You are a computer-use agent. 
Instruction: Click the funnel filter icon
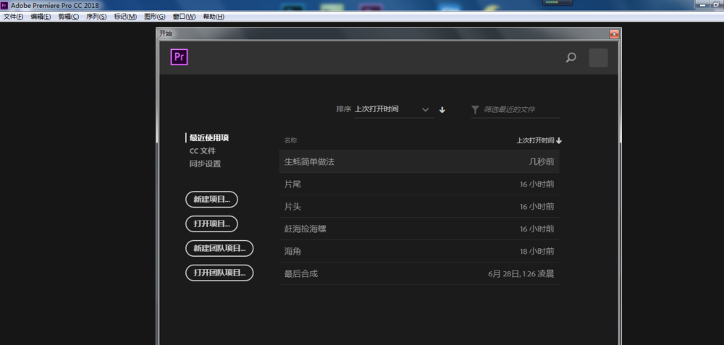tap(475, 110)
